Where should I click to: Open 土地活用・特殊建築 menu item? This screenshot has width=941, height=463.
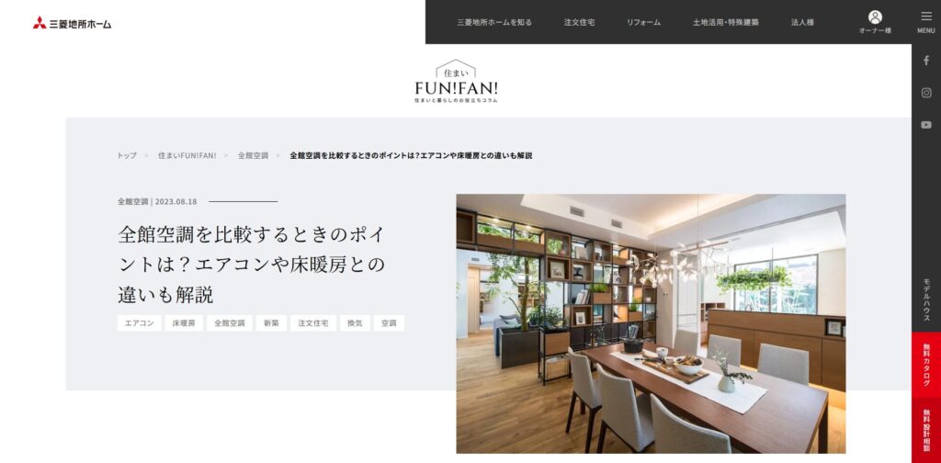[726, 22]
